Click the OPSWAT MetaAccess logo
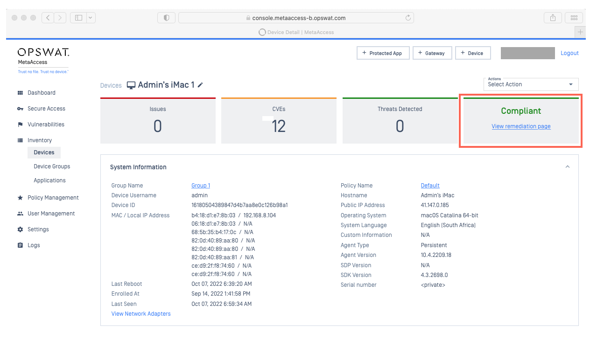 [43, 60]
